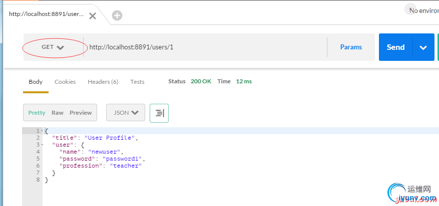The image size is (439, 206).
Task: Toggle the wrap lines icon
Action: pyautogui.click(x=160, y=113)
